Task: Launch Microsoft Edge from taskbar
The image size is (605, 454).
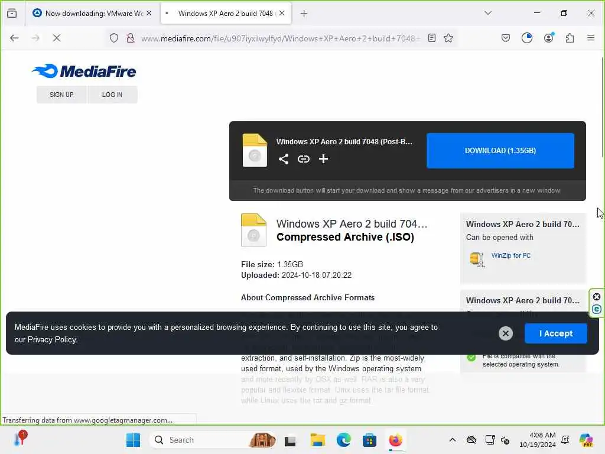Action: [x=343, y=440]
